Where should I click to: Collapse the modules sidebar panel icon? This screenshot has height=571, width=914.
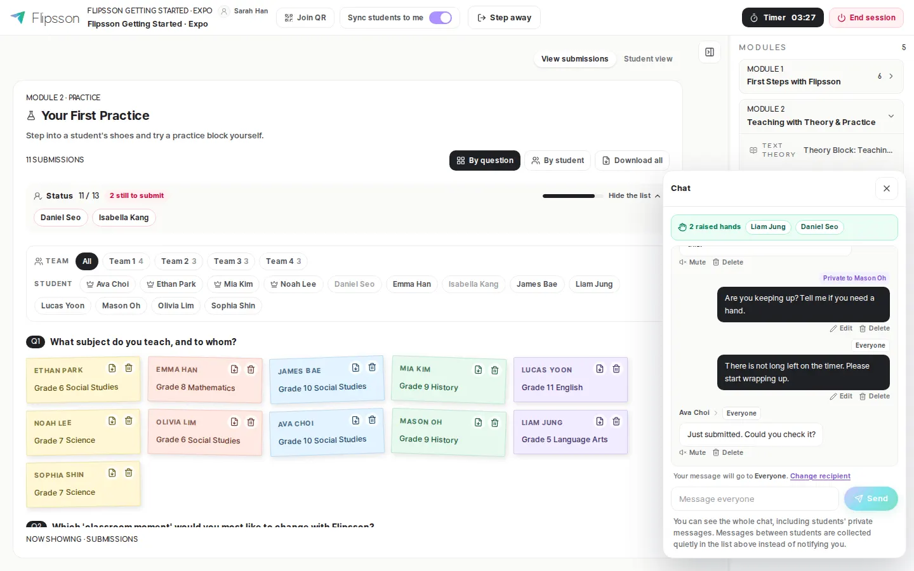710,52
